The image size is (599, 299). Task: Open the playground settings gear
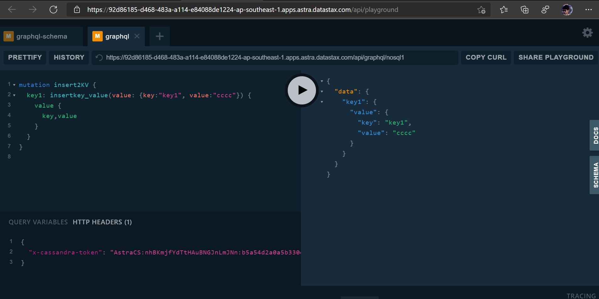588,33
